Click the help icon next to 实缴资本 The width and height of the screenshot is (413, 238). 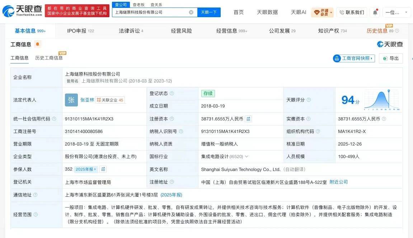tap(309, 119)
